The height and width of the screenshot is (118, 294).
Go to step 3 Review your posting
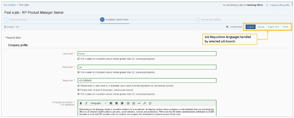click(208, 20)
